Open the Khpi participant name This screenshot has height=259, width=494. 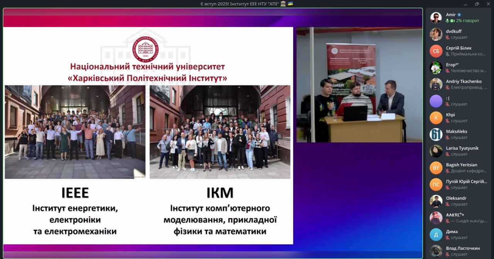[450, 115]
